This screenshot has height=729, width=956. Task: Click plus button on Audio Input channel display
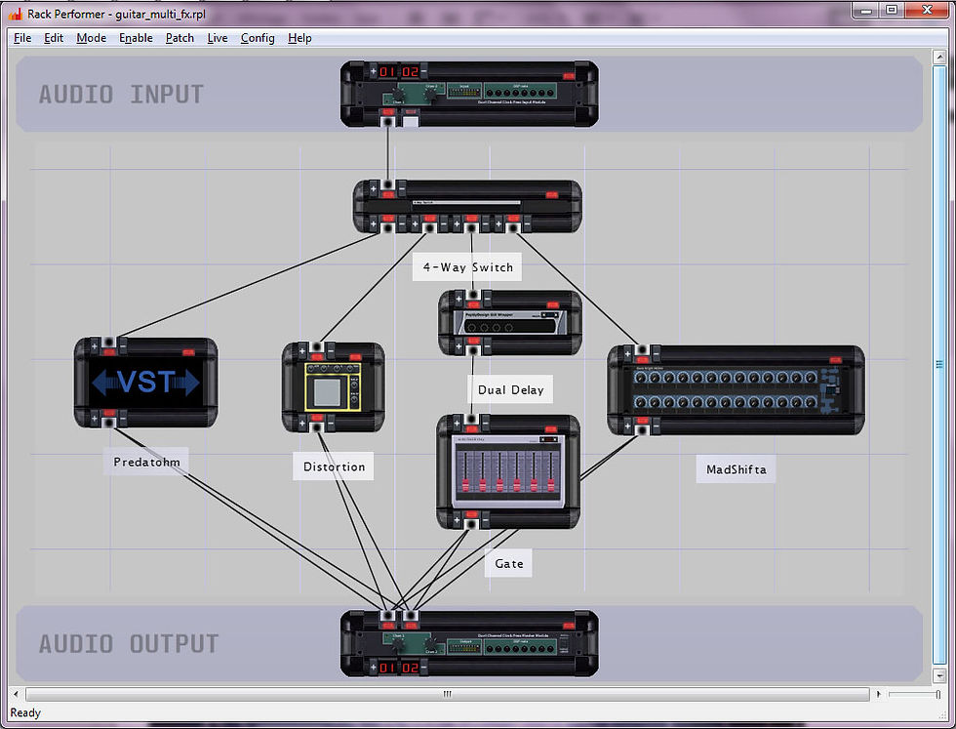(x=373, y=71)
